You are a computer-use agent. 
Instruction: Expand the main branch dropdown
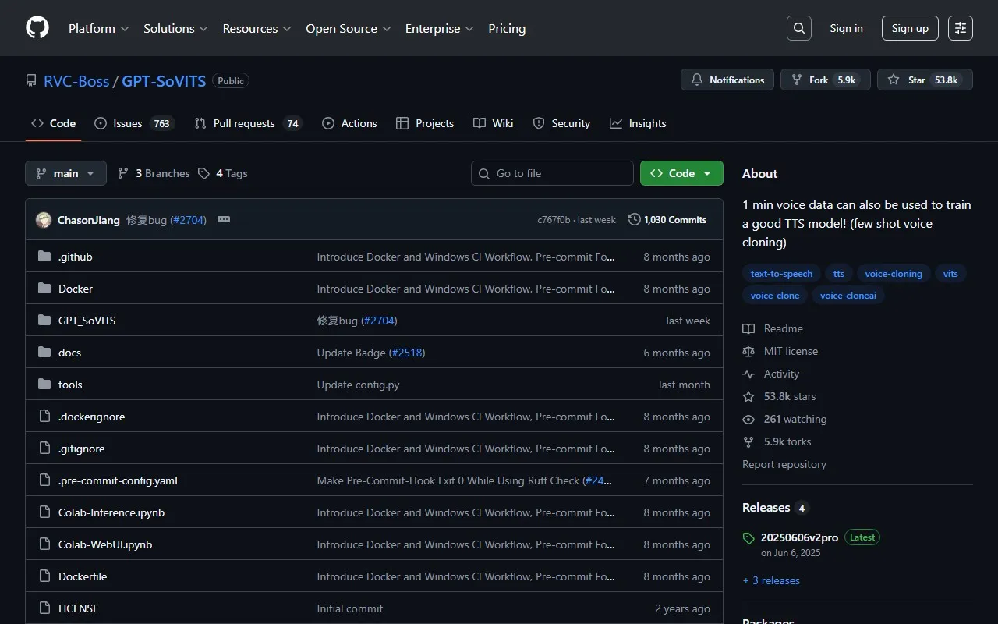(x=65, y=173)
